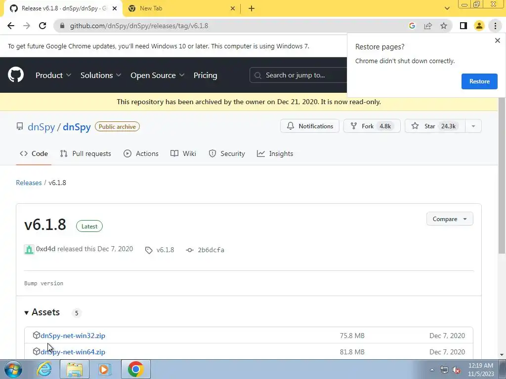The height and width of the screenshot is (379, 506).
Task: Expand the Product menu
Action: point(53,75)
